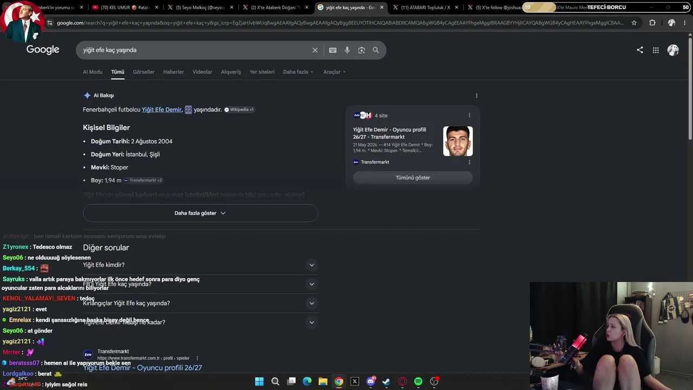693x390 pixels.
Task: Start a voice search with the microphone
Action: (x=347, y=50)
